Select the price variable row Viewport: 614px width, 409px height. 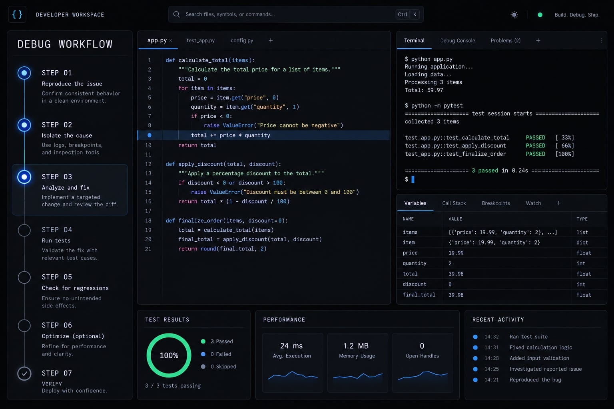(501, 253)
